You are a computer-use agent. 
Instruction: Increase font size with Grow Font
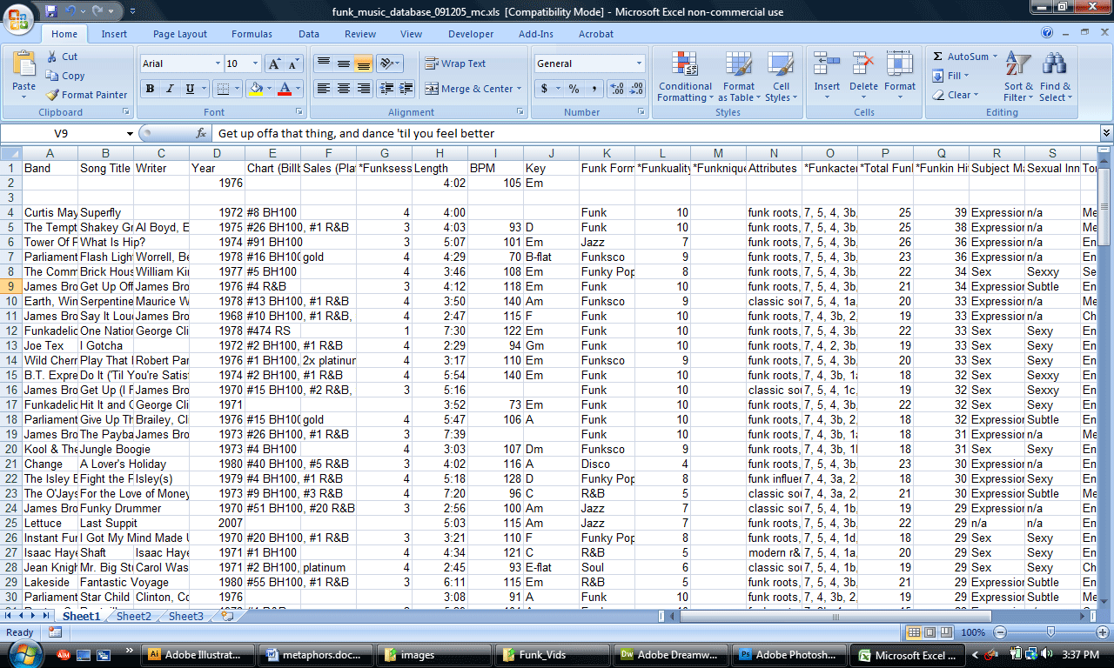click(273, 63)
